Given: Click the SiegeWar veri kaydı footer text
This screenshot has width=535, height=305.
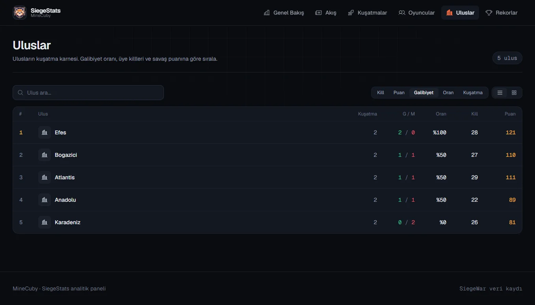Looking at the screenshot, I should pyautogui.click(x=491, y=288).
